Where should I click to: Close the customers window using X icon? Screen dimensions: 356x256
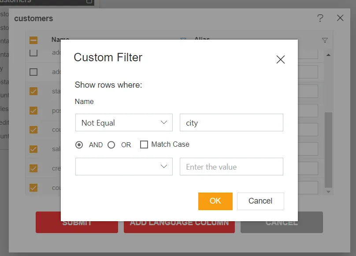pos(340,18)
